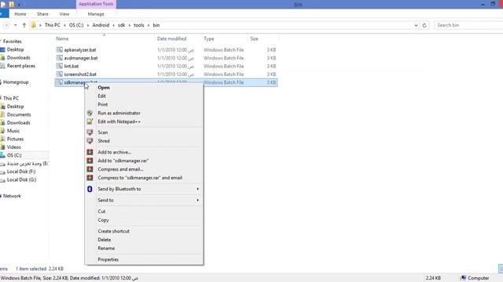Select Network in the navigation pane

point(12,196)
